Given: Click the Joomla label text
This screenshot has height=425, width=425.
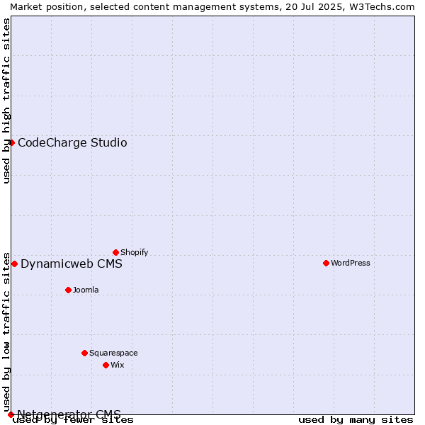Looking at the screenshot, I should click(86, 290).
